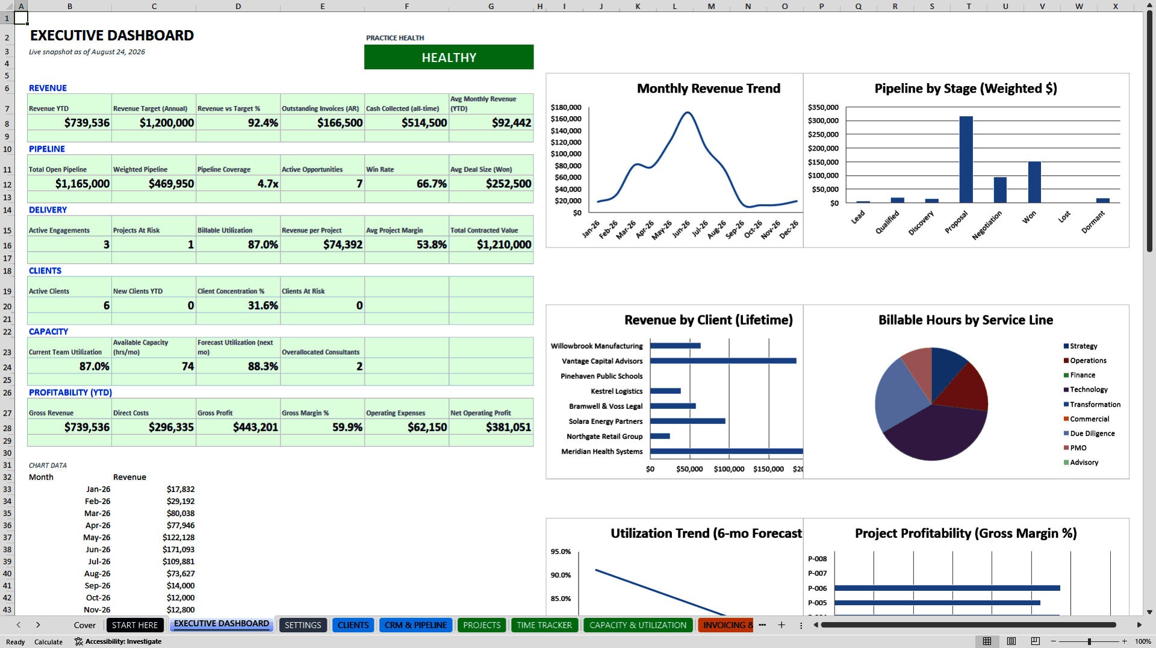Click horizontal scrollbar left arrow
Screen dimensions: 1156x648
click(816, 625)
